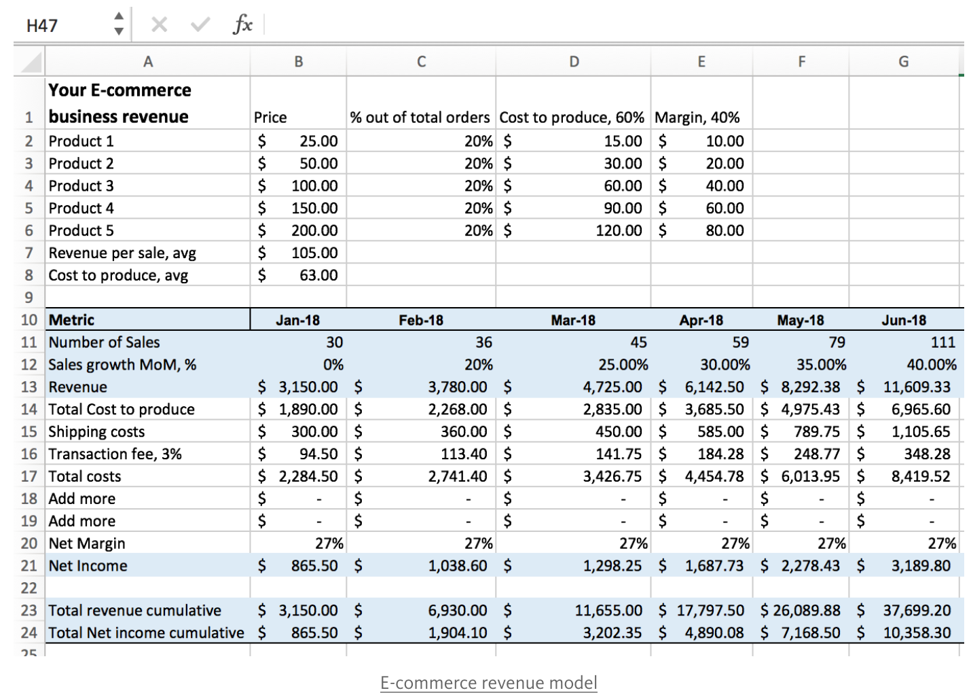Click the select-all corner triangle
971x697 pixels.
tap(31, 62)
